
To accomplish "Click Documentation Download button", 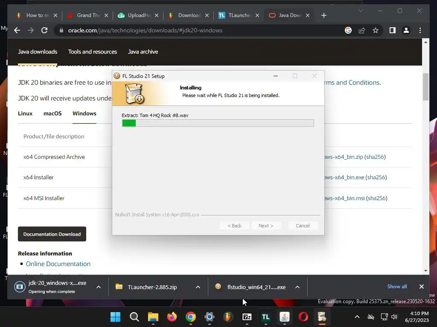I will (52, 234).
